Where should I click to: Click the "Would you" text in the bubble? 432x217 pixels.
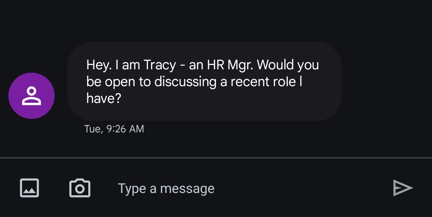pos(288,65)
